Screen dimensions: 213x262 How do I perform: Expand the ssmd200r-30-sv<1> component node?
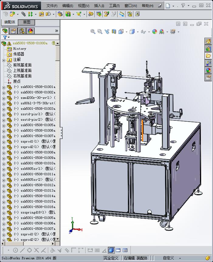(4, 99)
